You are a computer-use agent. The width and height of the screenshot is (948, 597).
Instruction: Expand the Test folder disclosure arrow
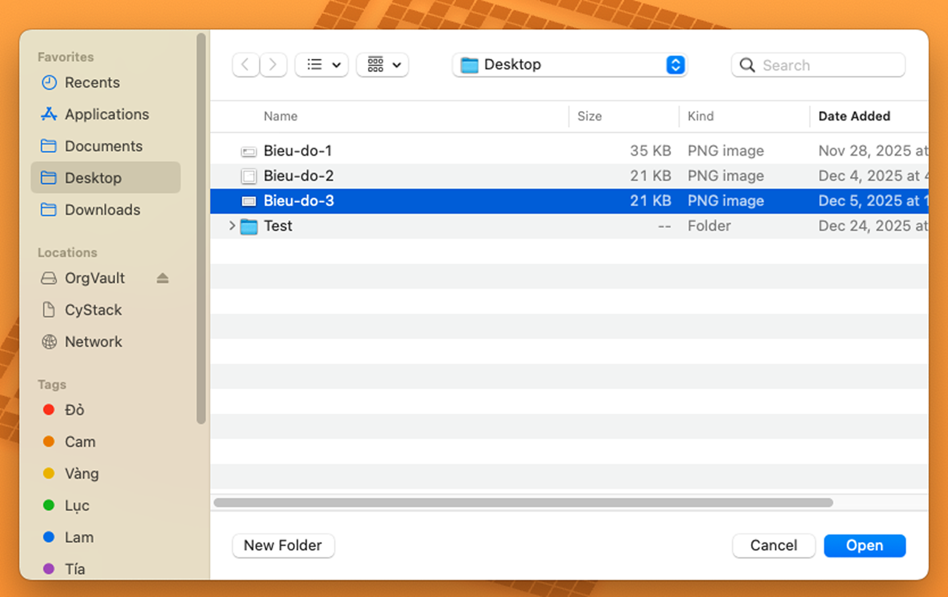(232, 226)
